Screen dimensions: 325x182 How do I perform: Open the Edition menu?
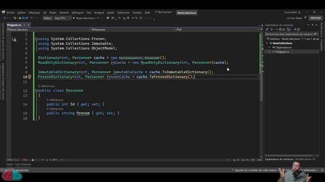pyautogui.click(x=21, y=13)
